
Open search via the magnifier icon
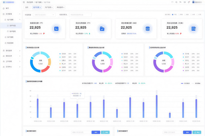coord(176,2)
